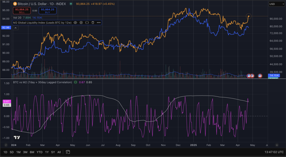Select the Vol 20 indicator legend

tap(17, 18)
